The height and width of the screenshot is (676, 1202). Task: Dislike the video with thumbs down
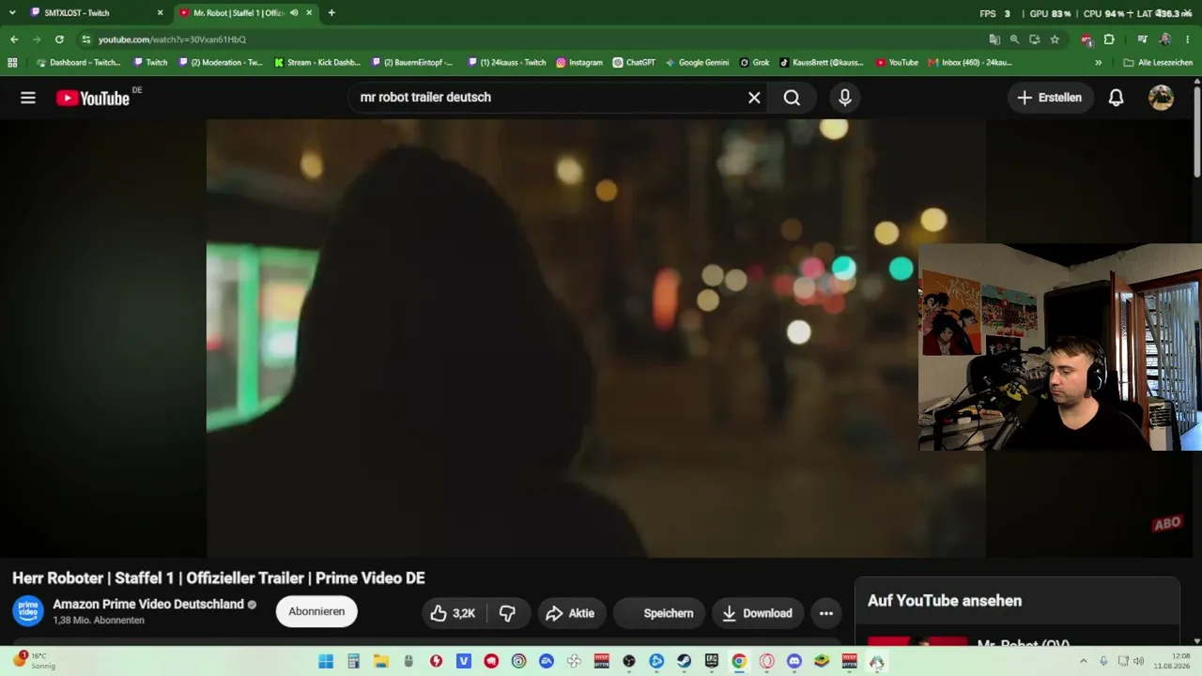[508, 613]
